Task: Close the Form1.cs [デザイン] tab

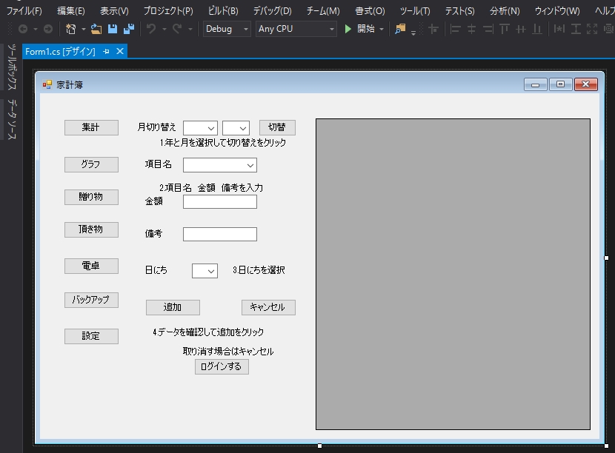Action: click(121, 51)
